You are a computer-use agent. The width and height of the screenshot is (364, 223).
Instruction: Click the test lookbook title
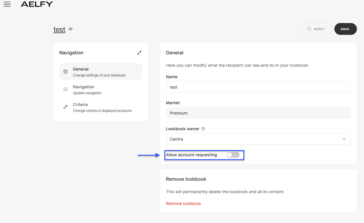59,30
